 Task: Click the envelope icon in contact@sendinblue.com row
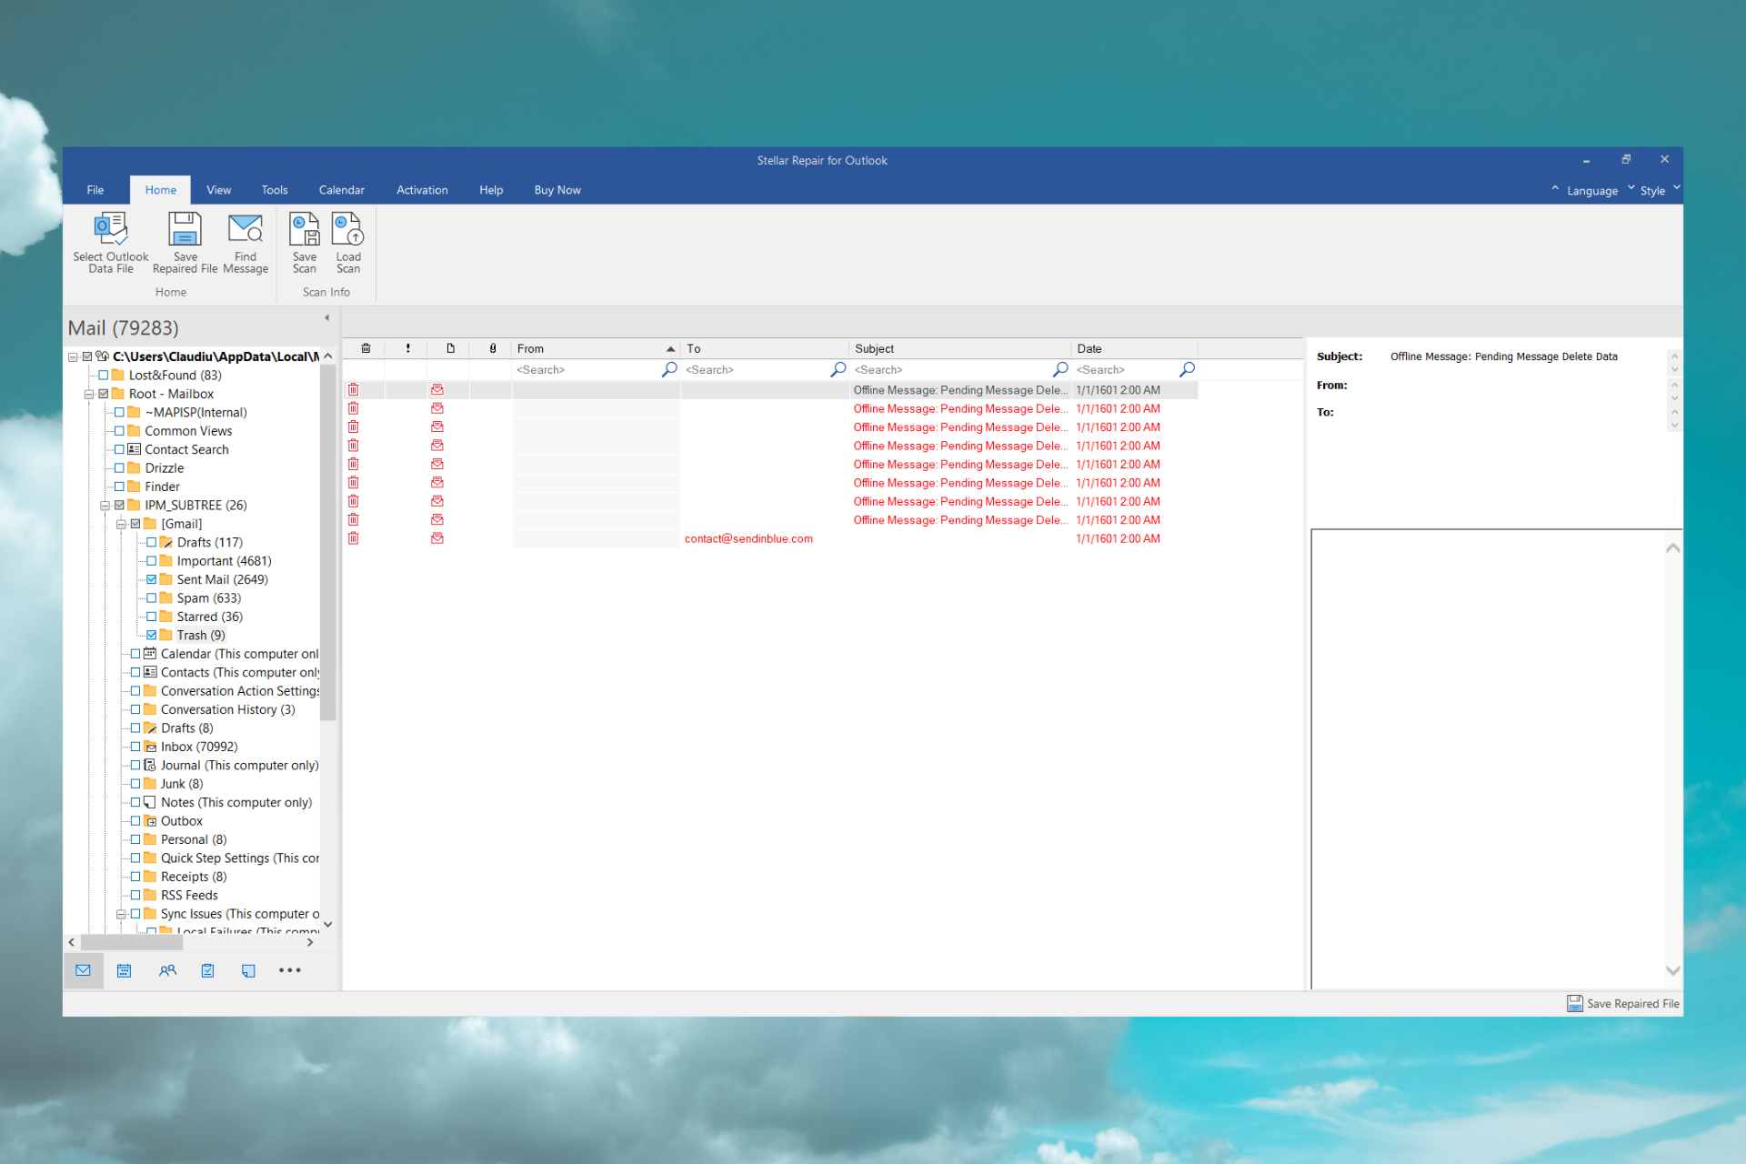click(437, 538)
